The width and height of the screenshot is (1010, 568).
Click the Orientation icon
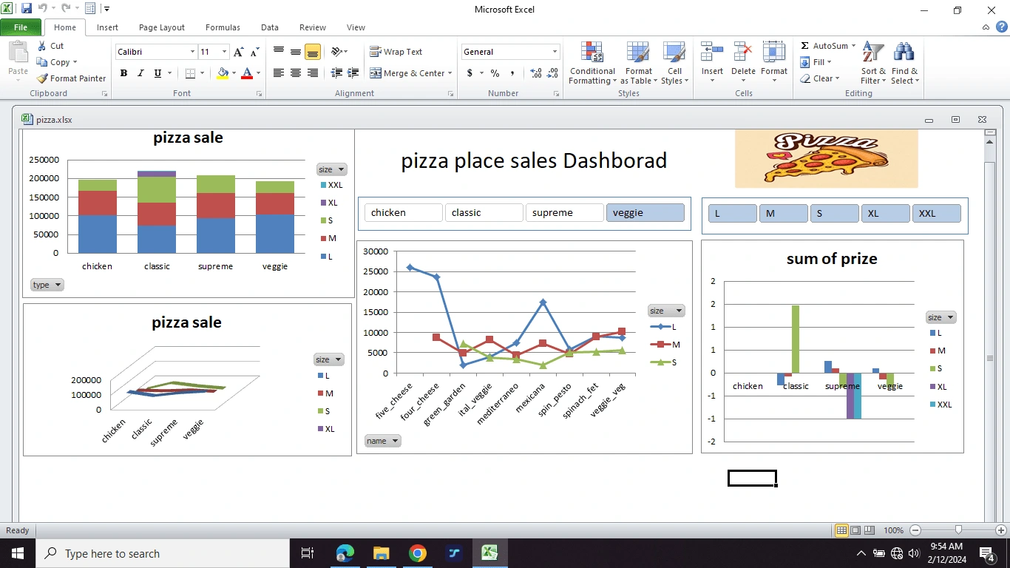tap(336, 52)
